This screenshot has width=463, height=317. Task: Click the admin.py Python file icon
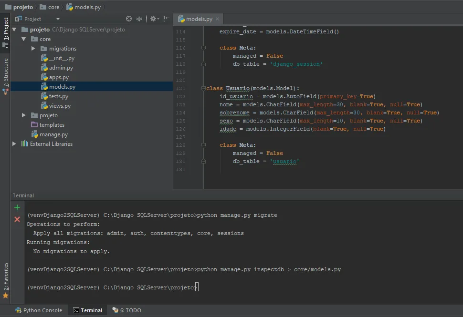tap(44, 68)
